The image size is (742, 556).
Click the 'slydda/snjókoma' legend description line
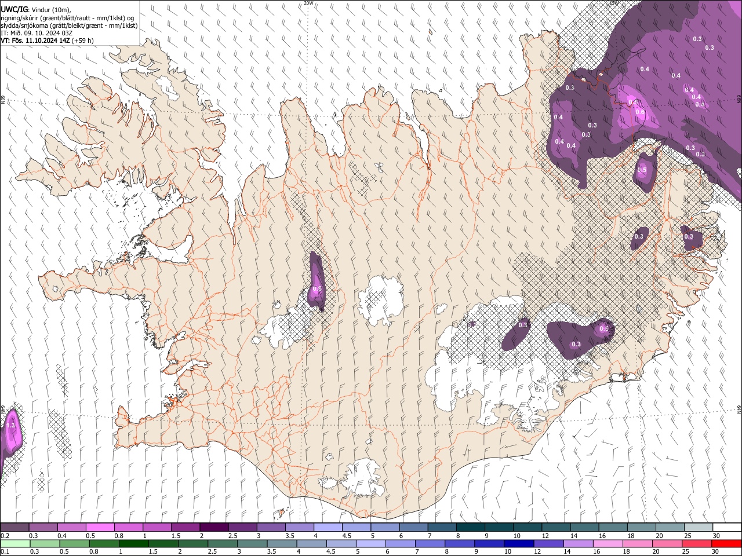[69, 25]
